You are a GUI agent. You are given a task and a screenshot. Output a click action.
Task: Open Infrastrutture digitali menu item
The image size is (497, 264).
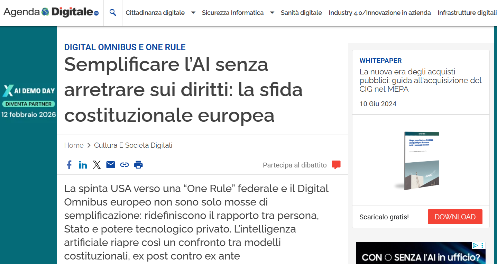467,13
